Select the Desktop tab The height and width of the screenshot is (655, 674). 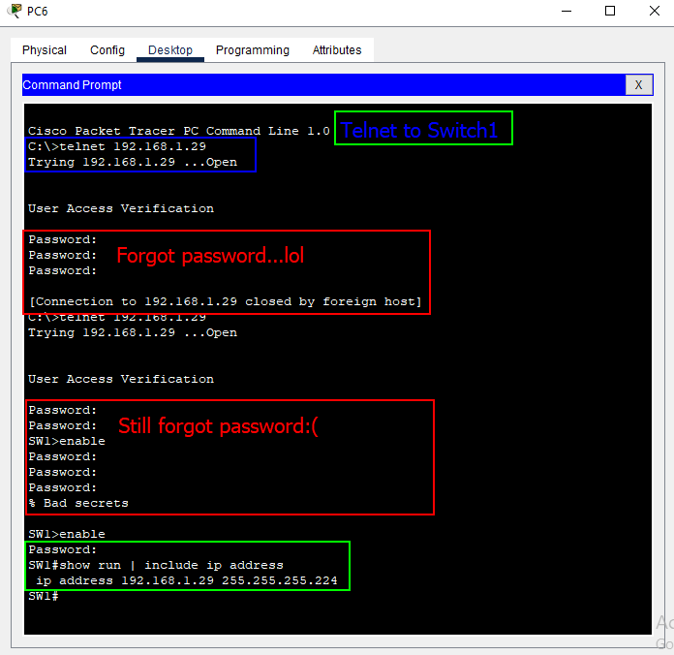point(170,49)
